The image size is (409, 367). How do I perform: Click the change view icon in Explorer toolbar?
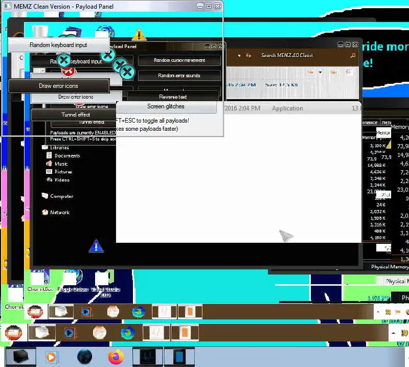pos(311,72)
